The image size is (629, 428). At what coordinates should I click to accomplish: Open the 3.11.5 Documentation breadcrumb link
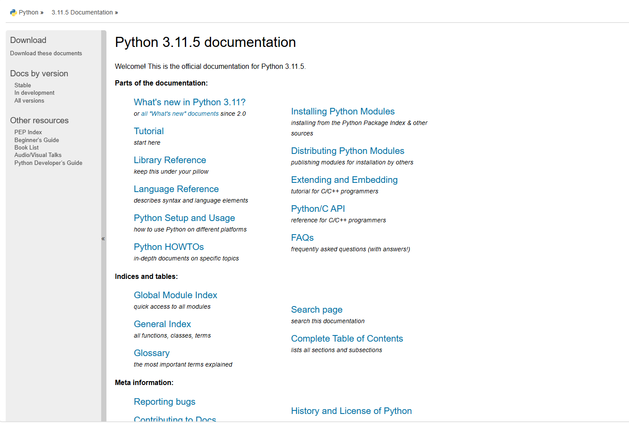click(82, 12)
